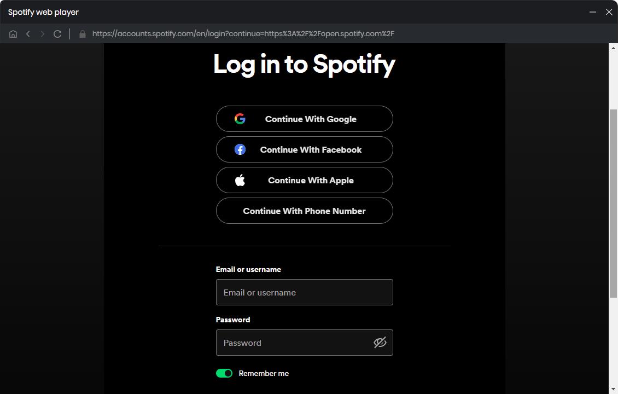Go to the home page icon
Viewport: 618px width, 394px height.
coord(13,34)
